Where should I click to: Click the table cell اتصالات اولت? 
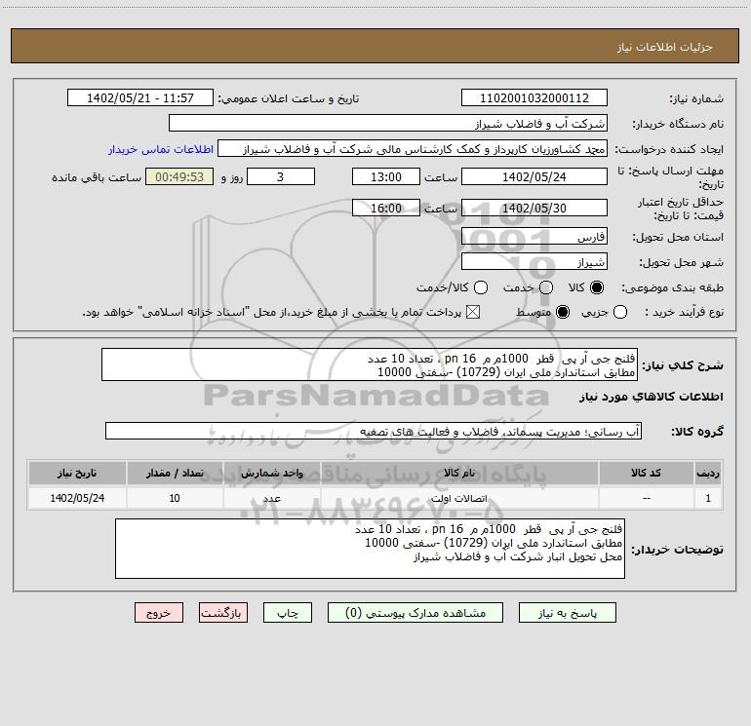coord(459,498)
